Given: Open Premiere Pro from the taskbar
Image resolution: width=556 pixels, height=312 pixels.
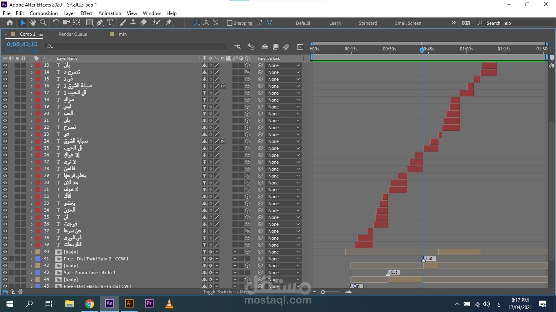Looking at the screenshot, I should point(149,303).
